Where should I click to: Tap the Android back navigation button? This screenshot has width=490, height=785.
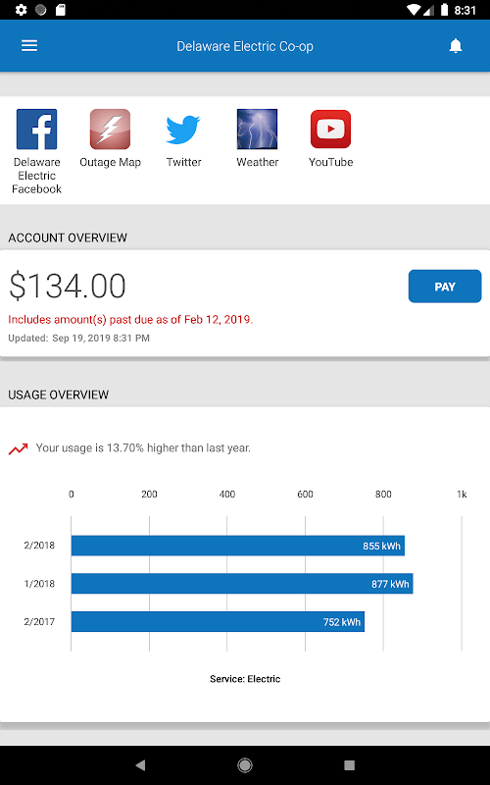pyautogui.click(x=140, y=764)
